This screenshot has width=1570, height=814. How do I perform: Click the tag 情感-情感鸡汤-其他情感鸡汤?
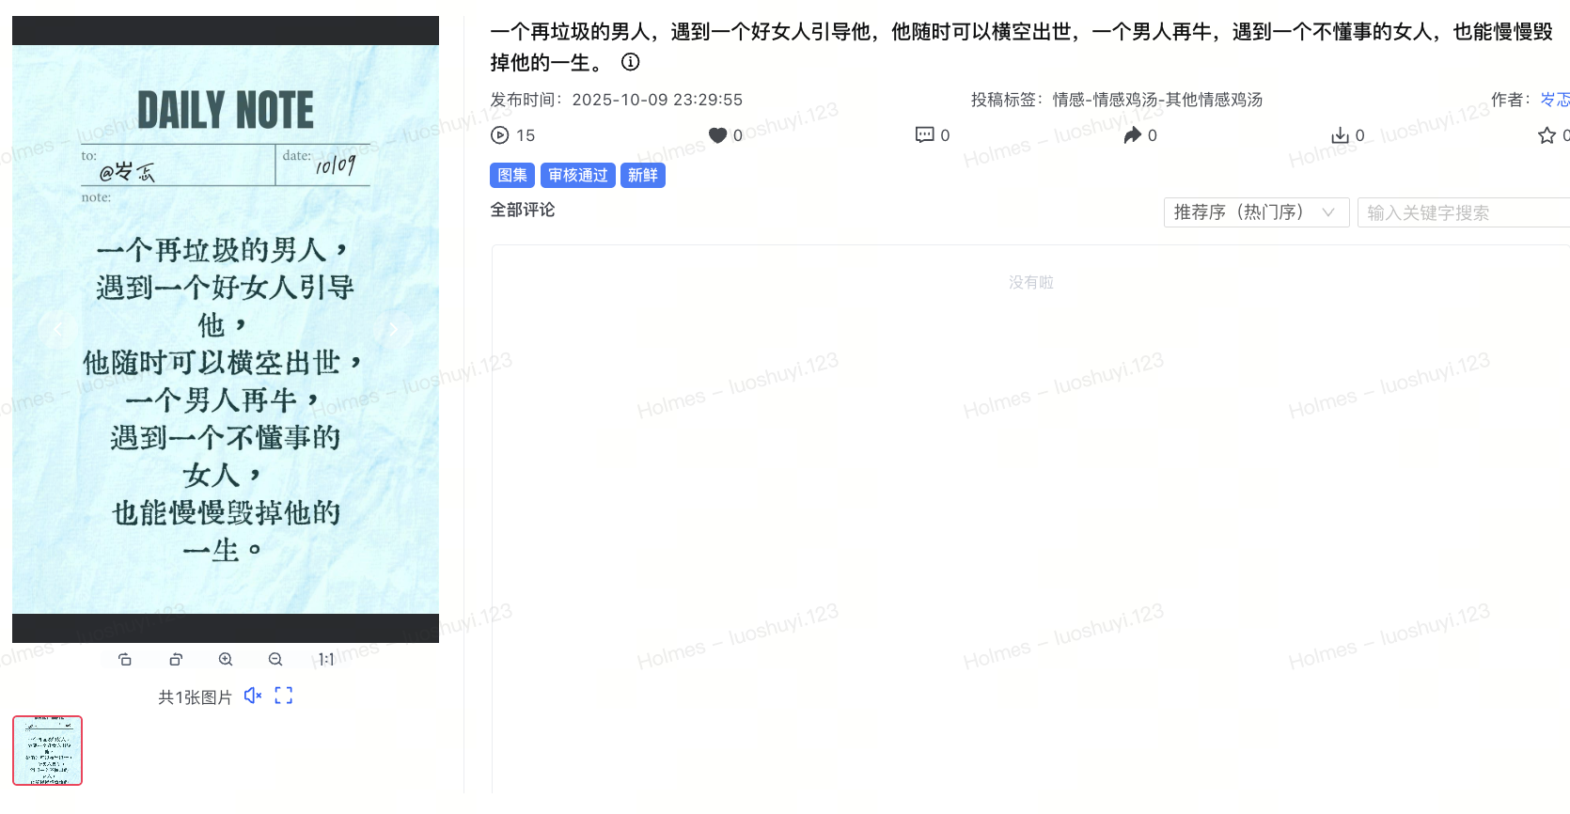(1157, 100)
